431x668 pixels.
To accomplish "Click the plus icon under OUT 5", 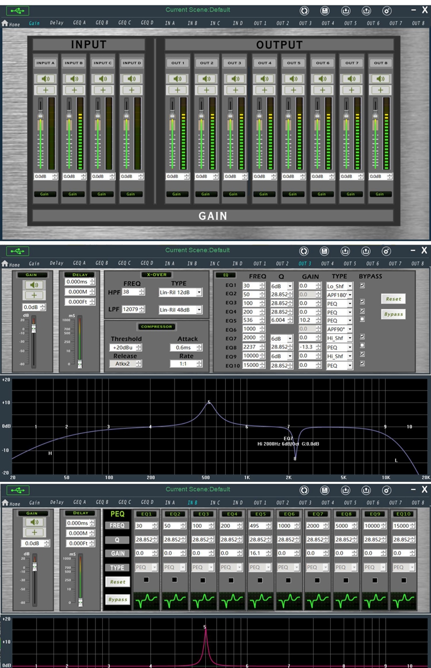I will point(294,90).
